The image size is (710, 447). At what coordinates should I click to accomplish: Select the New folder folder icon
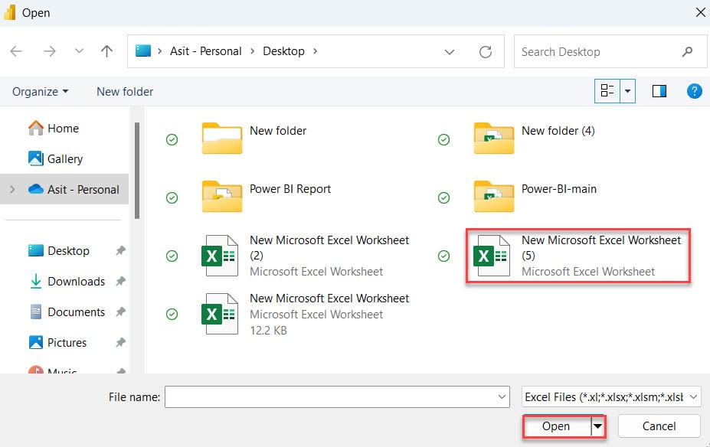coord(222,138)
